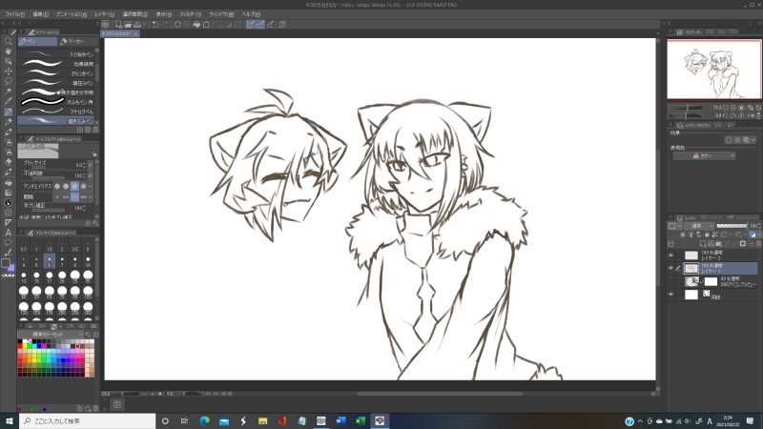763x429 pixels.
Task: Click the Undo arrow in command bar
Action: click(155, 24)
